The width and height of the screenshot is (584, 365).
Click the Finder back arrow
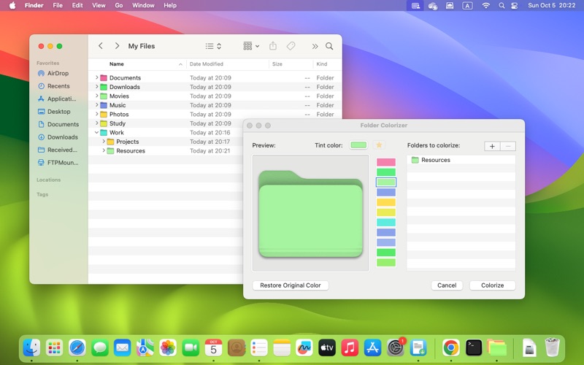(x=101, y=46)
